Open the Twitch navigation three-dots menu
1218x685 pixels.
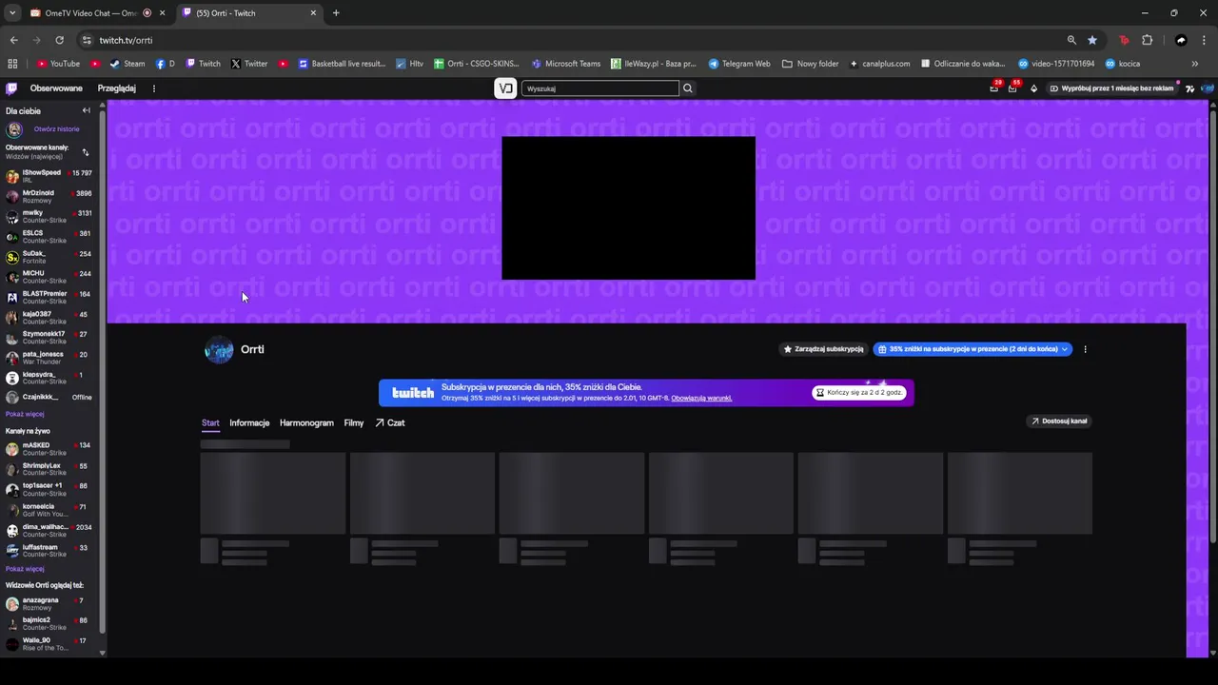coord(153,88)
